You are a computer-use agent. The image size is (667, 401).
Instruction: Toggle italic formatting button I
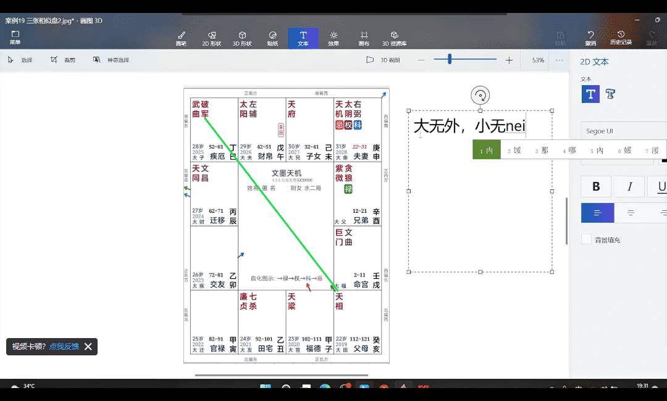(x=629, y=186)
